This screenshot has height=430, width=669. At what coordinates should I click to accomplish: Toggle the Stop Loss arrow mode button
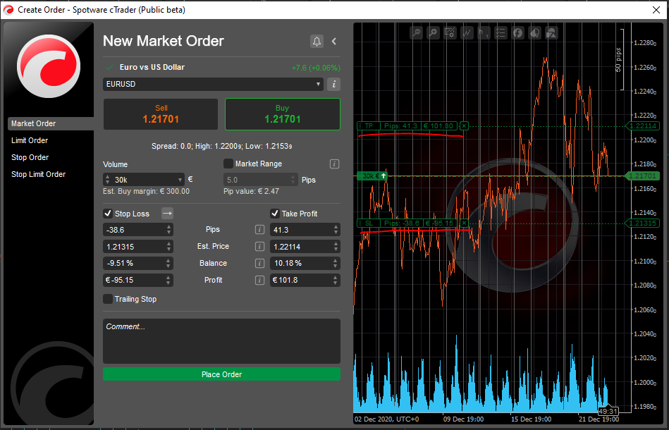click(x=167, y=214)
